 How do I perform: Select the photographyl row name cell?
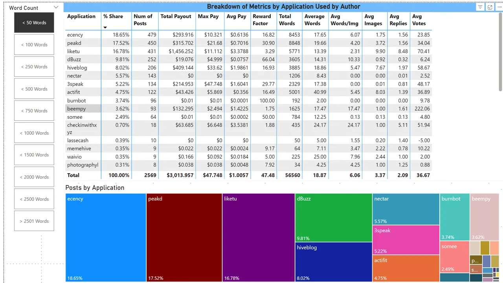point(83,165)
